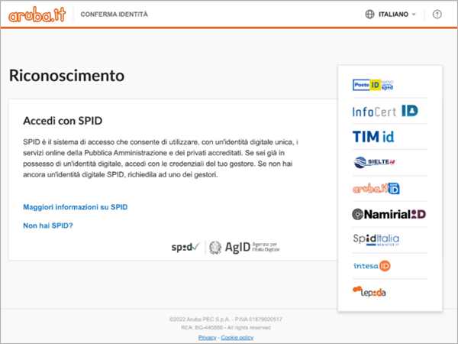The image size is (458, 344).
Task: Click the Riconoscimento page heading
Action: pos(67,76)
